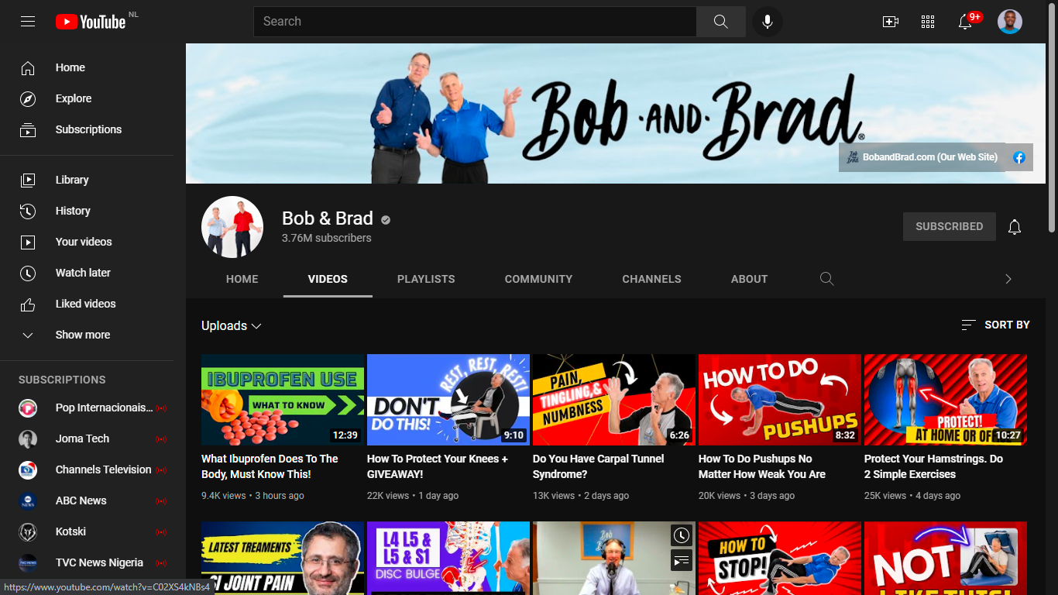
Task: Click the Bob and Brad channel banner
Action: pyautogui.click(x=616, y=113)
